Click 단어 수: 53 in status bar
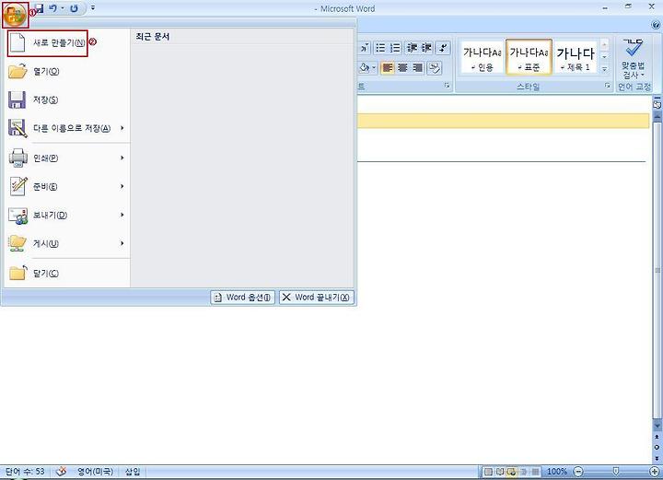The width and height of the screenshot is (663, 480). click(25, 471)
